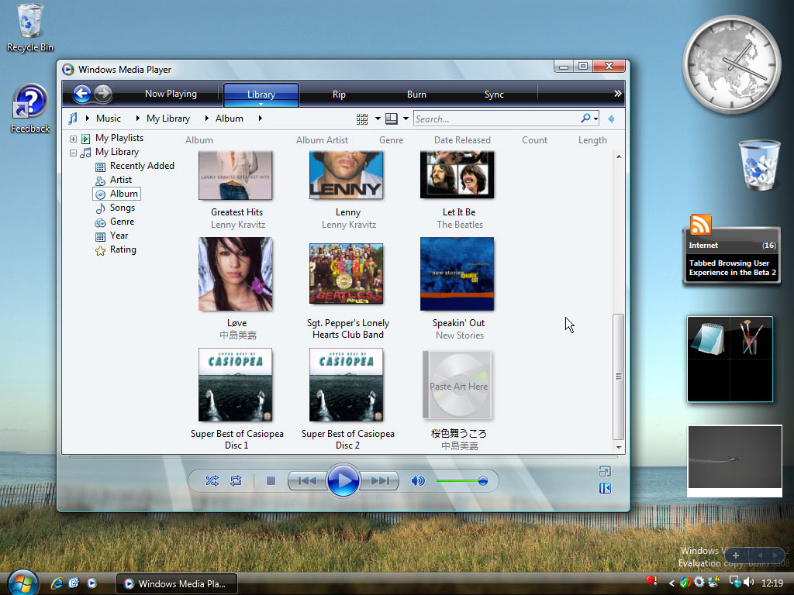This screenshot has width=794, height=595.
Task: Select Artist in the library tree
Action: [120, 180]
